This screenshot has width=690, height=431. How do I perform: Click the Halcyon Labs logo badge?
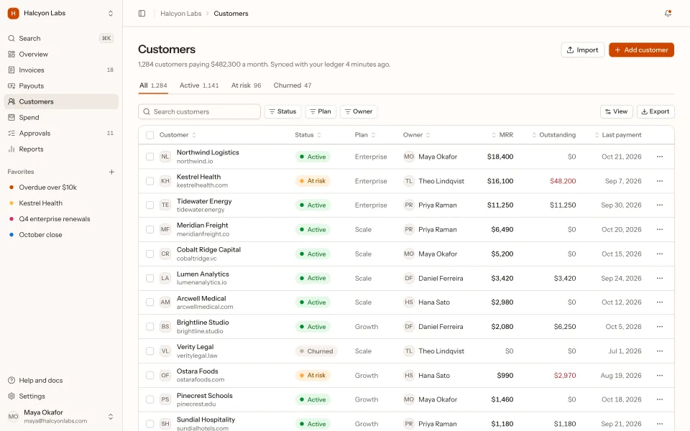point(13,13)
